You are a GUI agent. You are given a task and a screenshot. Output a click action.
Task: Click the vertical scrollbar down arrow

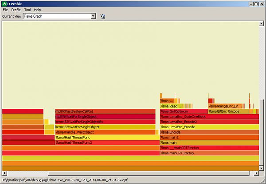pos(261,168)
